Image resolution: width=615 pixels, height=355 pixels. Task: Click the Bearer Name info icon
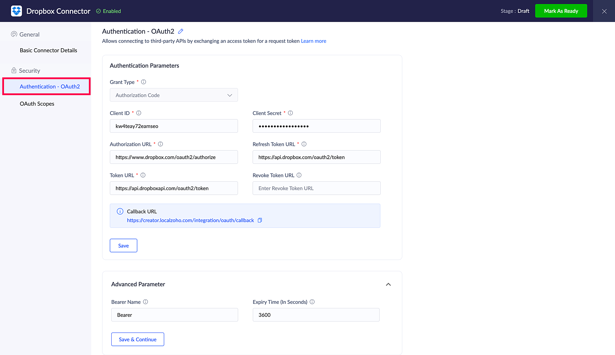pos(146,302)
